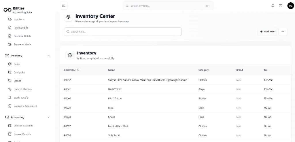Open Journal Voucher page
Screen dimensions: 295x142
point(22,134)
